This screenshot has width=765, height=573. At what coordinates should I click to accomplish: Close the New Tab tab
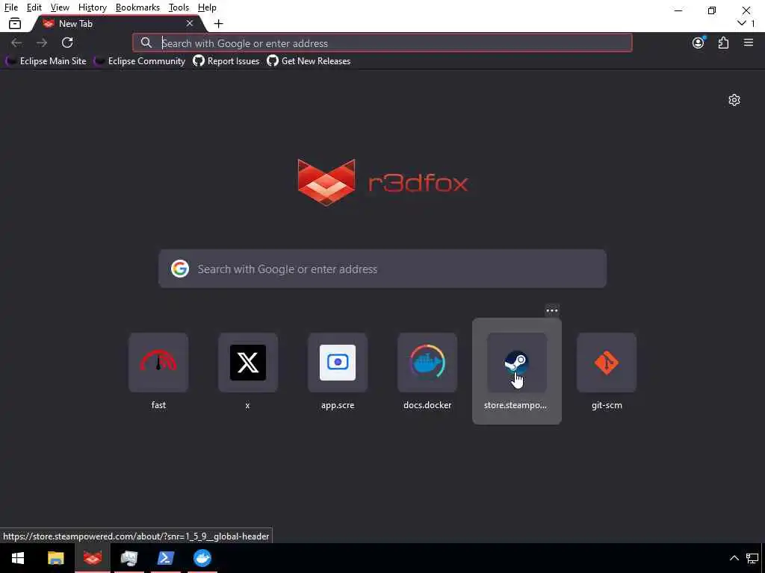click(x=190, y=23)
